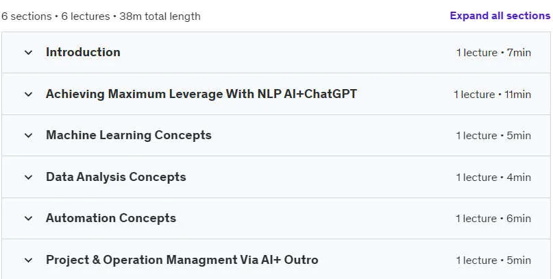Image resolution: width=553 pixels, height=279 pixels.
Task: Click the 1 lecture • 4min label
Action: coord(493,178)
